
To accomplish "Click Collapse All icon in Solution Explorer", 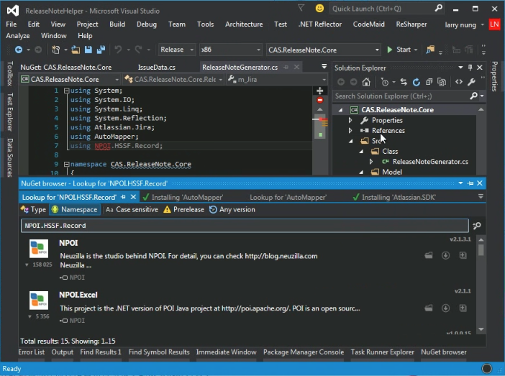I will click(429, 82).
